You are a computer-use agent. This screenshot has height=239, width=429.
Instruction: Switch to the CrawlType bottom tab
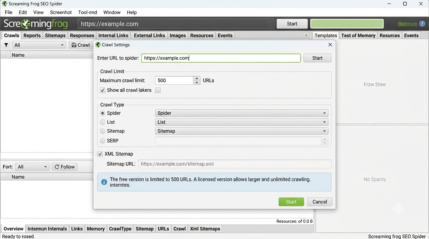[120, 229]
